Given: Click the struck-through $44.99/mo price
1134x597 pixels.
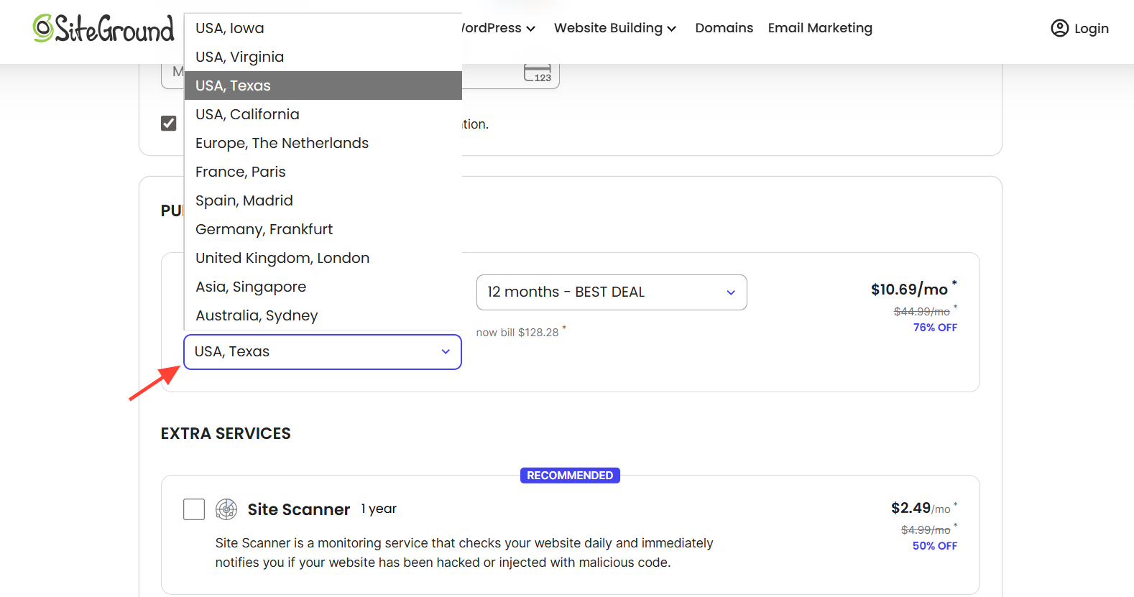Looking at the screenshot, I should (922, 312).
